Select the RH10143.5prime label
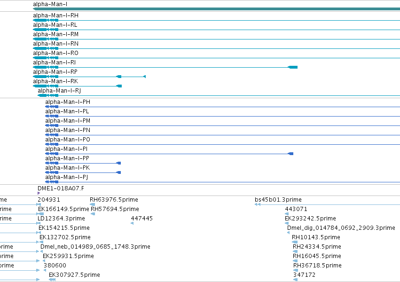 (316, 238)
